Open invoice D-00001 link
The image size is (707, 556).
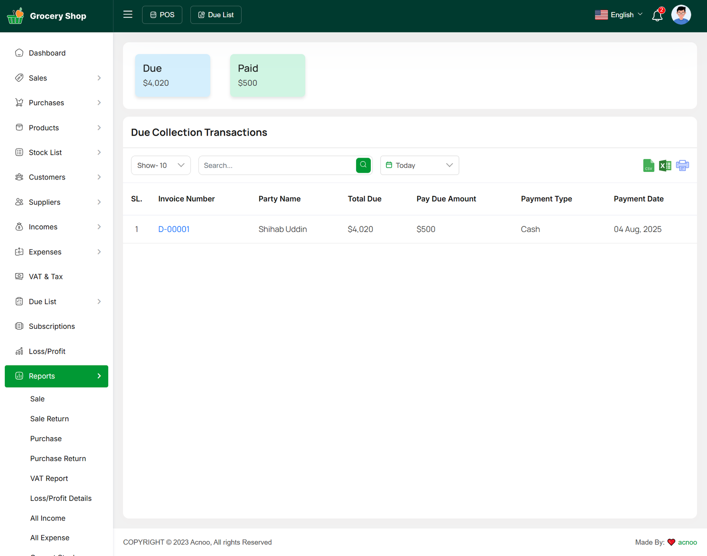coord(174,229)
